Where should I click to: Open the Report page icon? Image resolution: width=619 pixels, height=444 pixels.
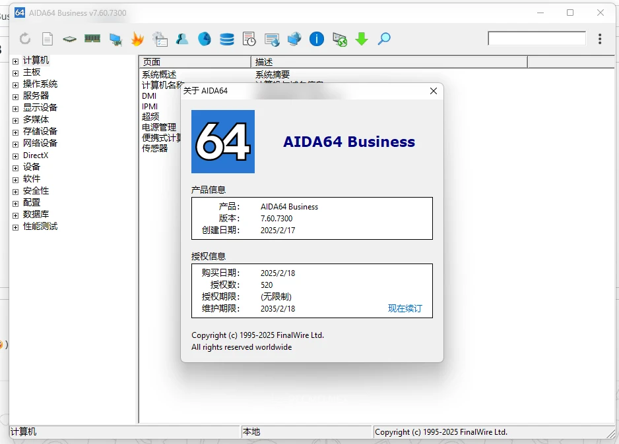[48, 39]
